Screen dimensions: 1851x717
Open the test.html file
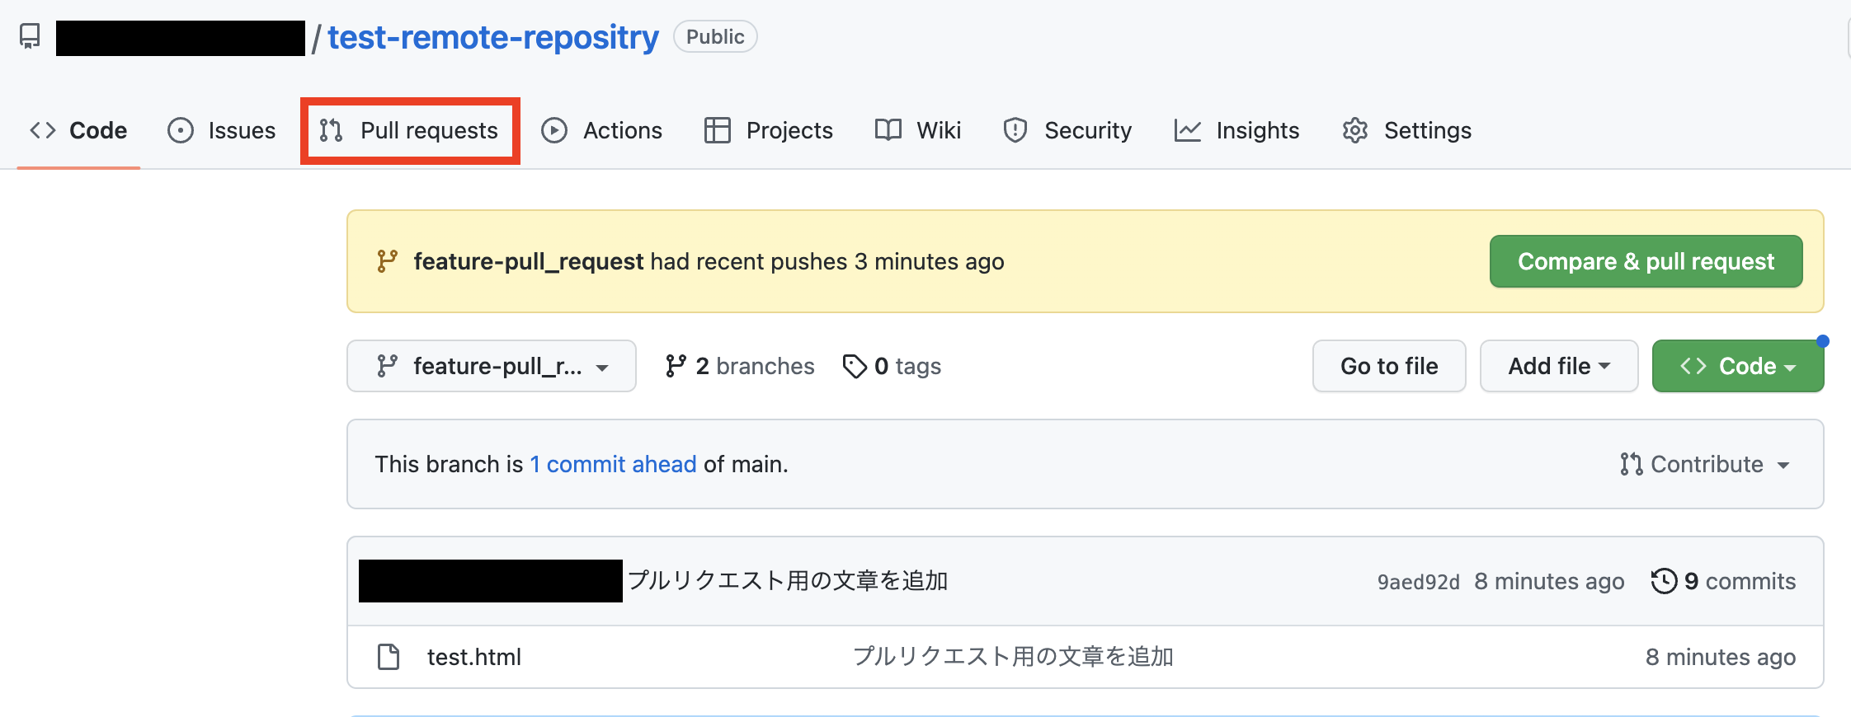(x=474, y=657)
